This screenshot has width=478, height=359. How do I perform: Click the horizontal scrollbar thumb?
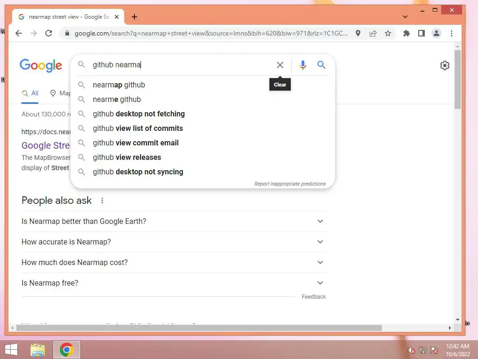coord(199,328)
